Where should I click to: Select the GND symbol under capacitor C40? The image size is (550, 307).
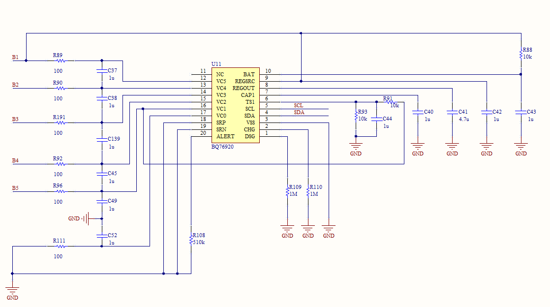418,147
